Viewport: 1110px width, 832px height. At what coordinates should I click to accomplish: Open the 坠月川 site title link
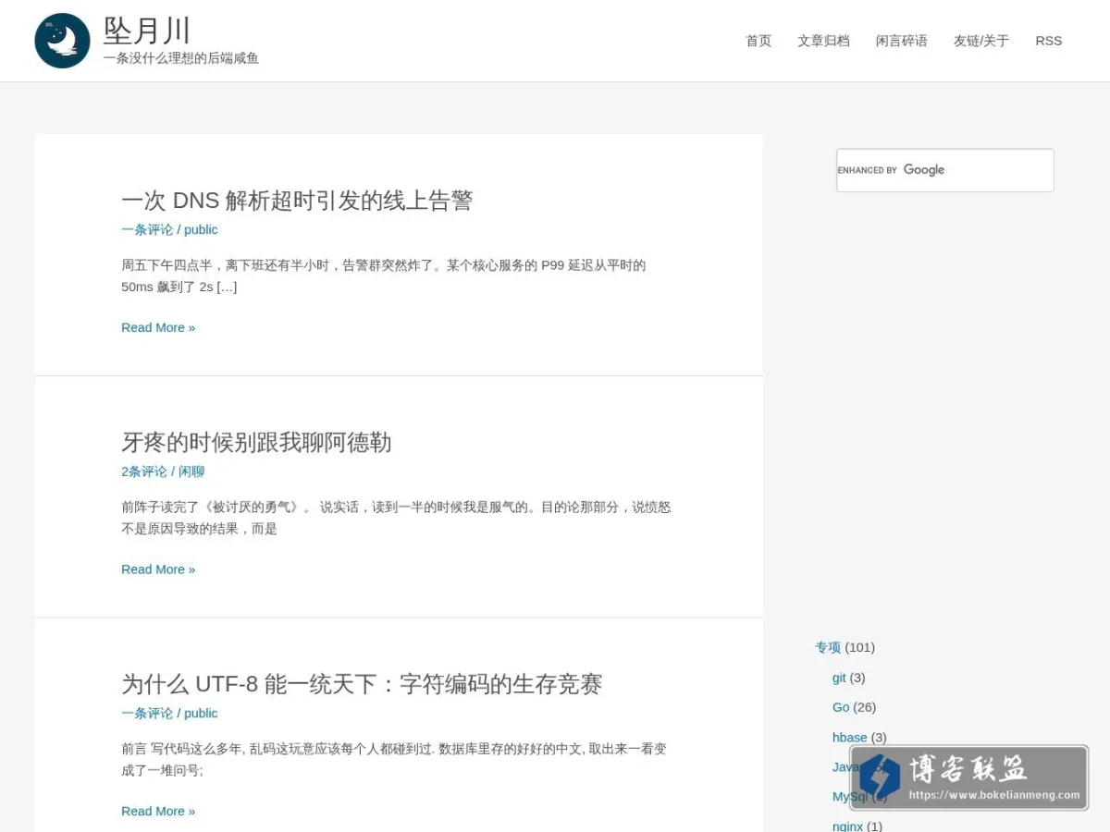pyautogui.click(x=147, y=31)
